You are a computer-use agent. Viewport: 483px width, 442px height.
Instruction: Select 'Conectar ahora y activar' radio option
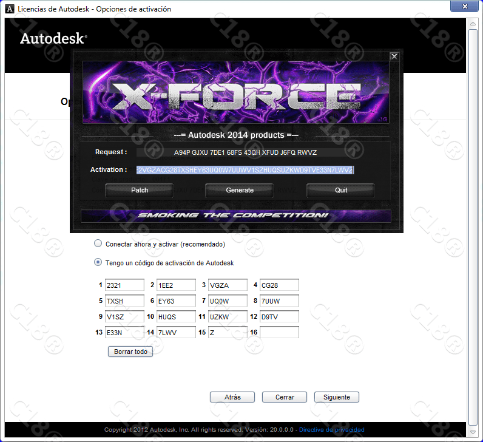(98, 243)
